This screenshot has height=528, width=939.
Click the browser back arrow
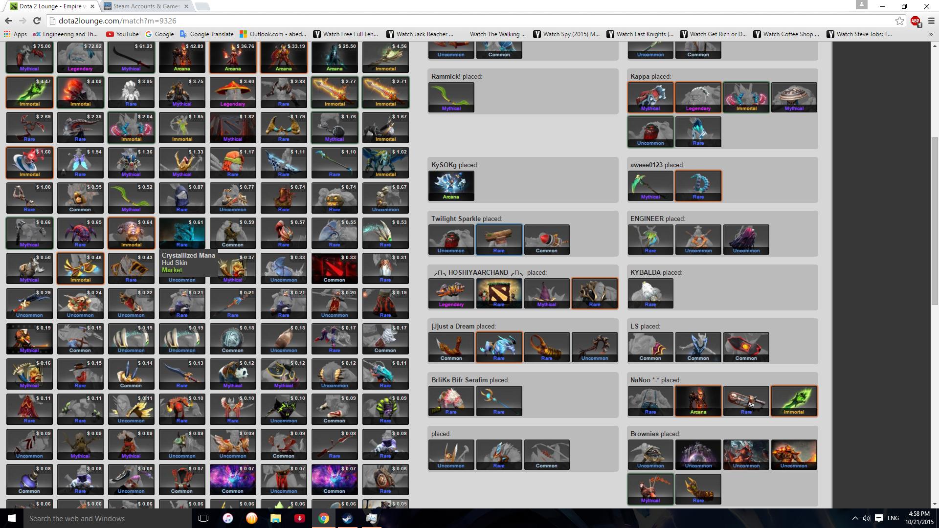pos(8,21)
